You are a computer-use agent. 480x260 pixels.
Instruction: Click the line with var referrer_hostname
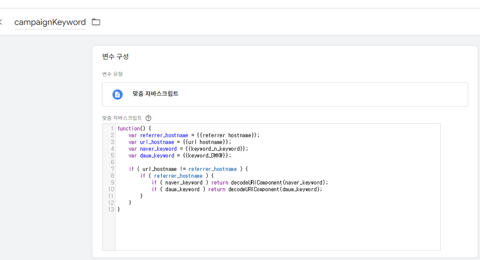pyautogui.click(x=194, y=135)
